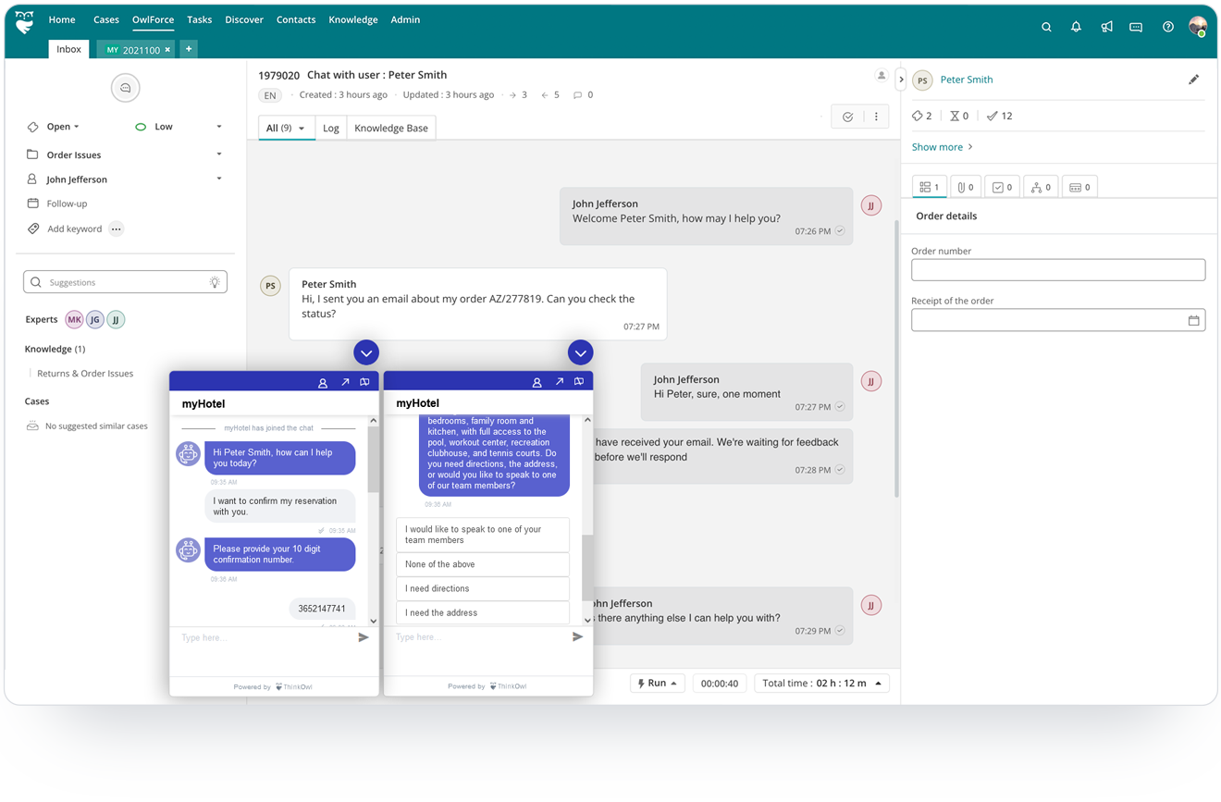
Task: Open the help question mark icon
Action: pyautogui.click(x=1167, y=28)
